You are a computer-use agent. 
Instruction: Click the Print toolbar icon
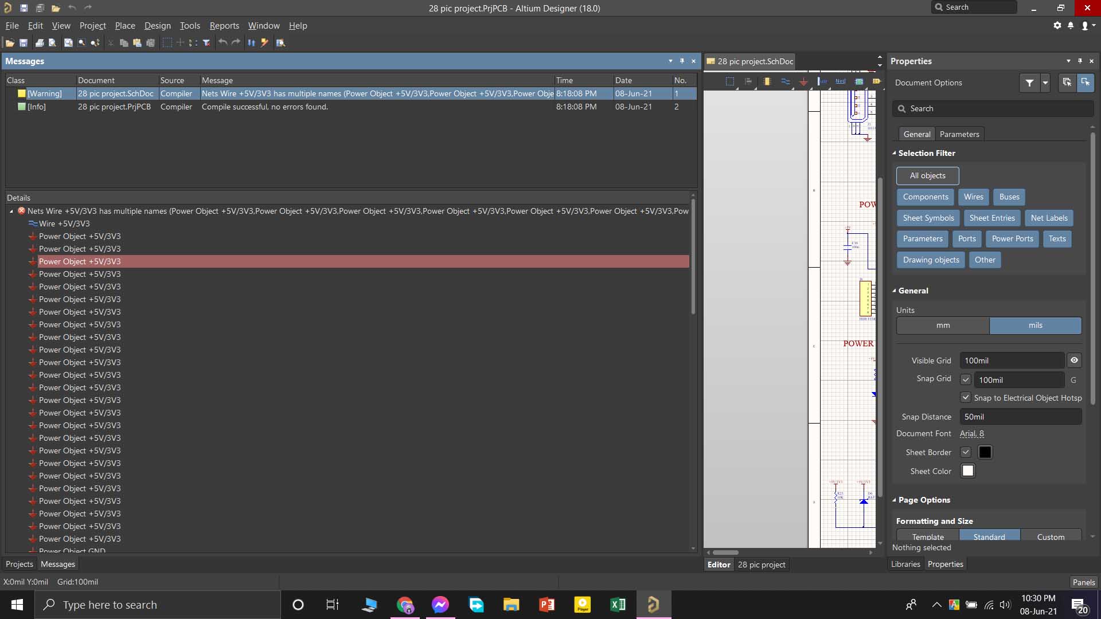point(39,43)
